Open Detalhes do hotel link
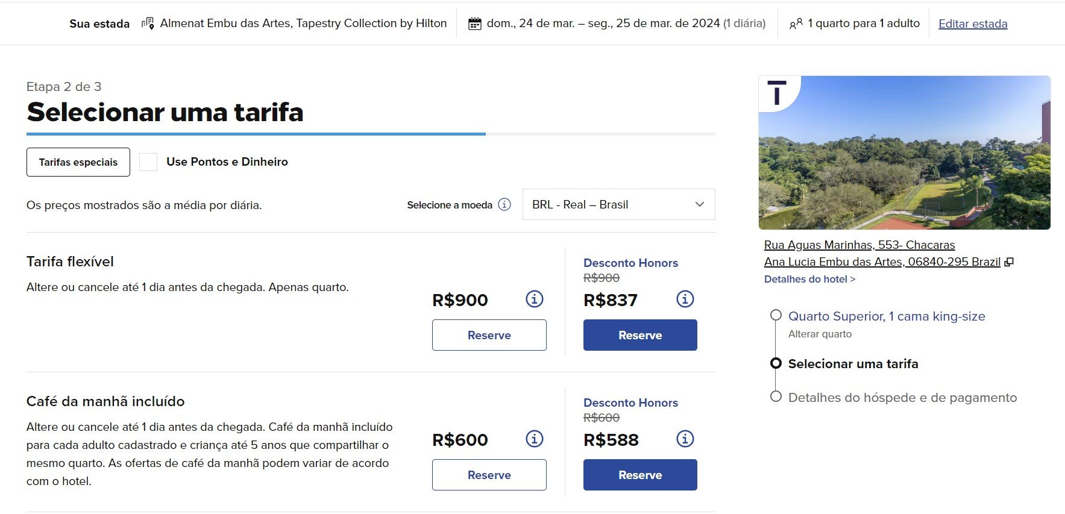Screen dimensions: 1065x514 pos(809,279)
